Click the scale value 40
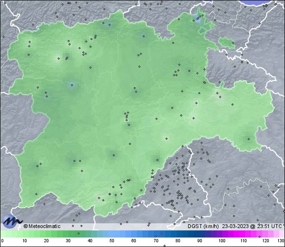 point(90,241)
